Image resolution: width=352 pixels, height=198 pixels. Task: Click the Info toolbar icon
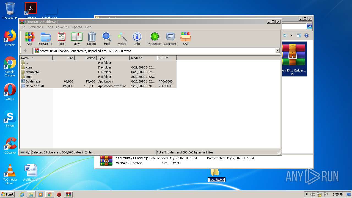[x=137, y=39]
